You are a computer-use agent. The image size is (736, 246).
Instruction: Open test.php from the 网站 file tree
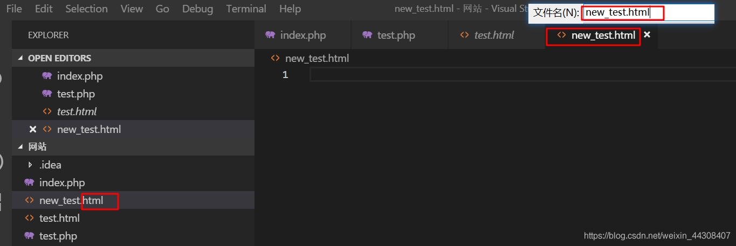(58, 236)
